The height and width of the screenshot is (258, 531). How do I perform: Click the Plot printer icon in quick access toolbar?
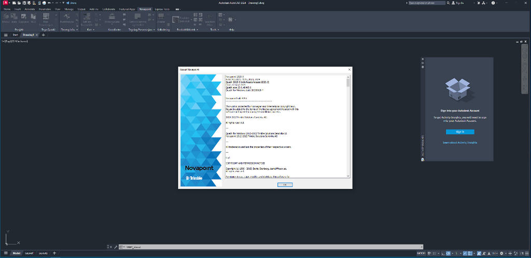click(44, 3)
